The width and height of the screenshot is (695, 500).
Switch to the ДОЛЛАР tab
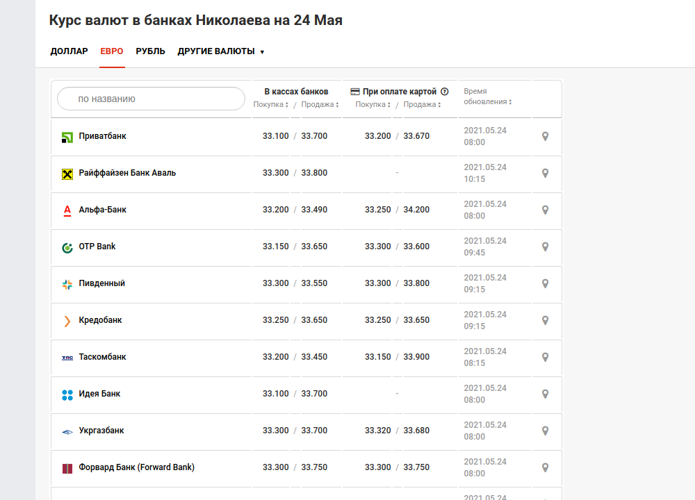point(69,51)
